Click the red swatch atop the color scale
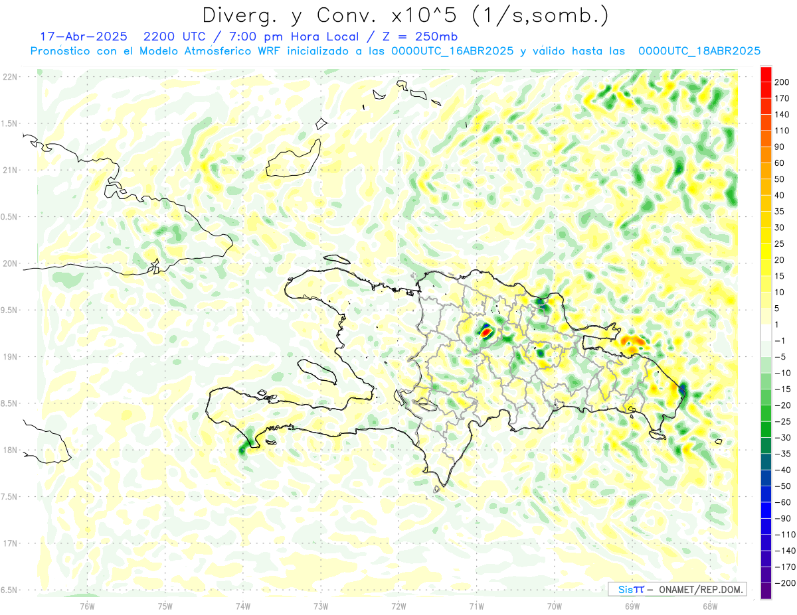The width and height of the screenshot is (797, 615). click(x=766, y=74)
